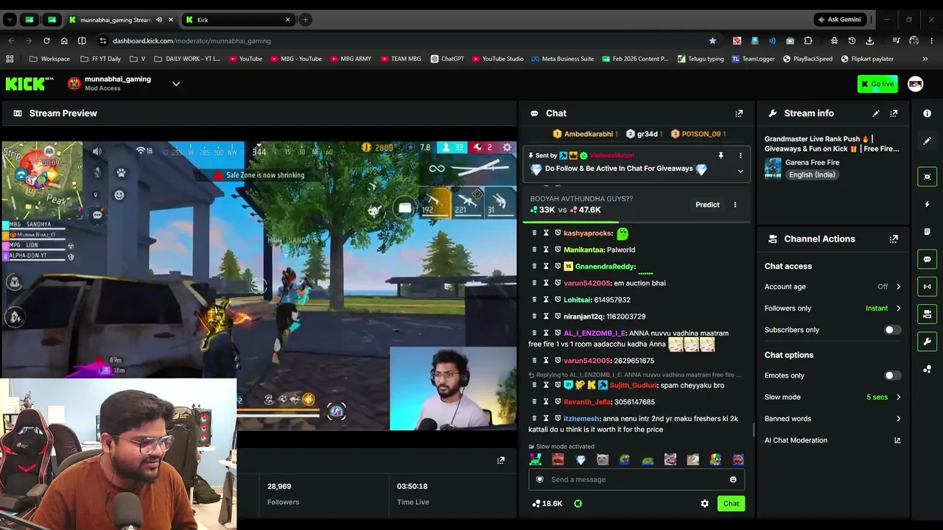The height and width of the screenshot is (530, 943).
Task: Open the browser tab search dropdown
Action: [10, 20]
